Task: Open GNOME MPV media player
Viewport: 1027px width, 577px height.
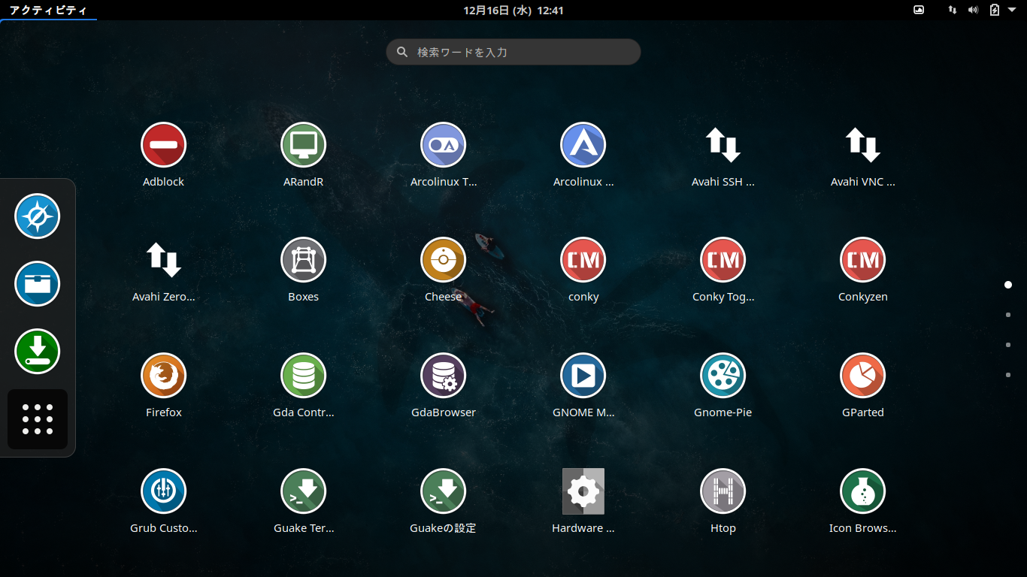Action: [x=583, y=376]
